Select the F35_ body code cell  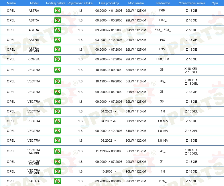163,50
